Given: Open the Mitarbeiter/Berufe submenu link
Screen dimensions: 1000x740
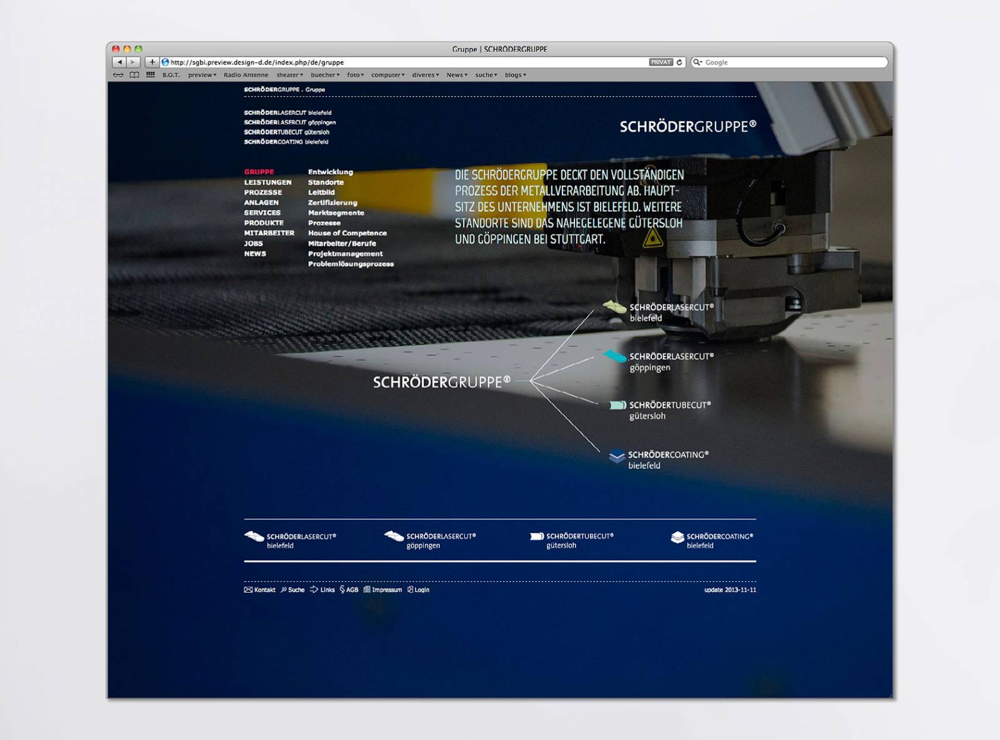Looking at the screenshot, I should pos(342,244).
